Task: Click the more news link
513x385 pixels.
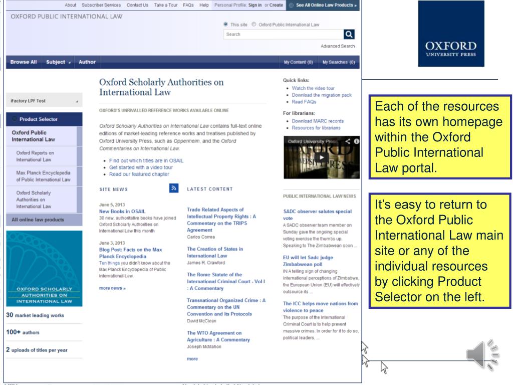Action: click(112, 288)
